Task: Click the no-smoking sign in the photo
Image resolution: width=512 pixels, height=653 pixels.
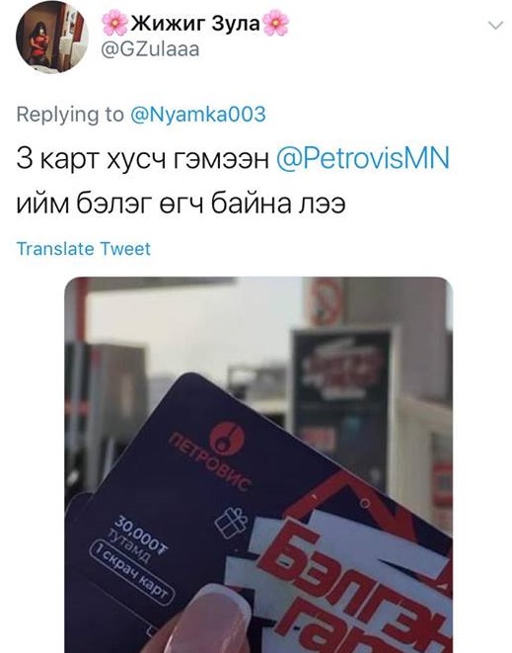Action: 326,301
